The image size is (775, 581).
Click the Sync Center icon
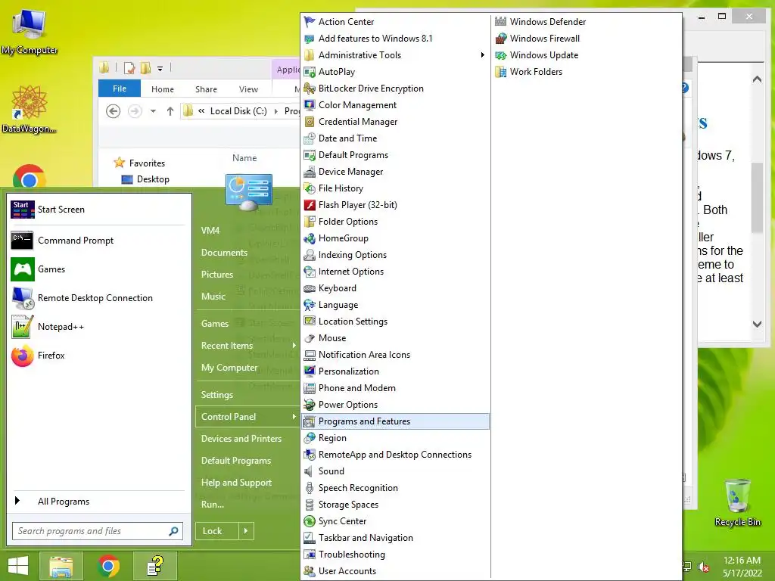click(x=310, y=521)
